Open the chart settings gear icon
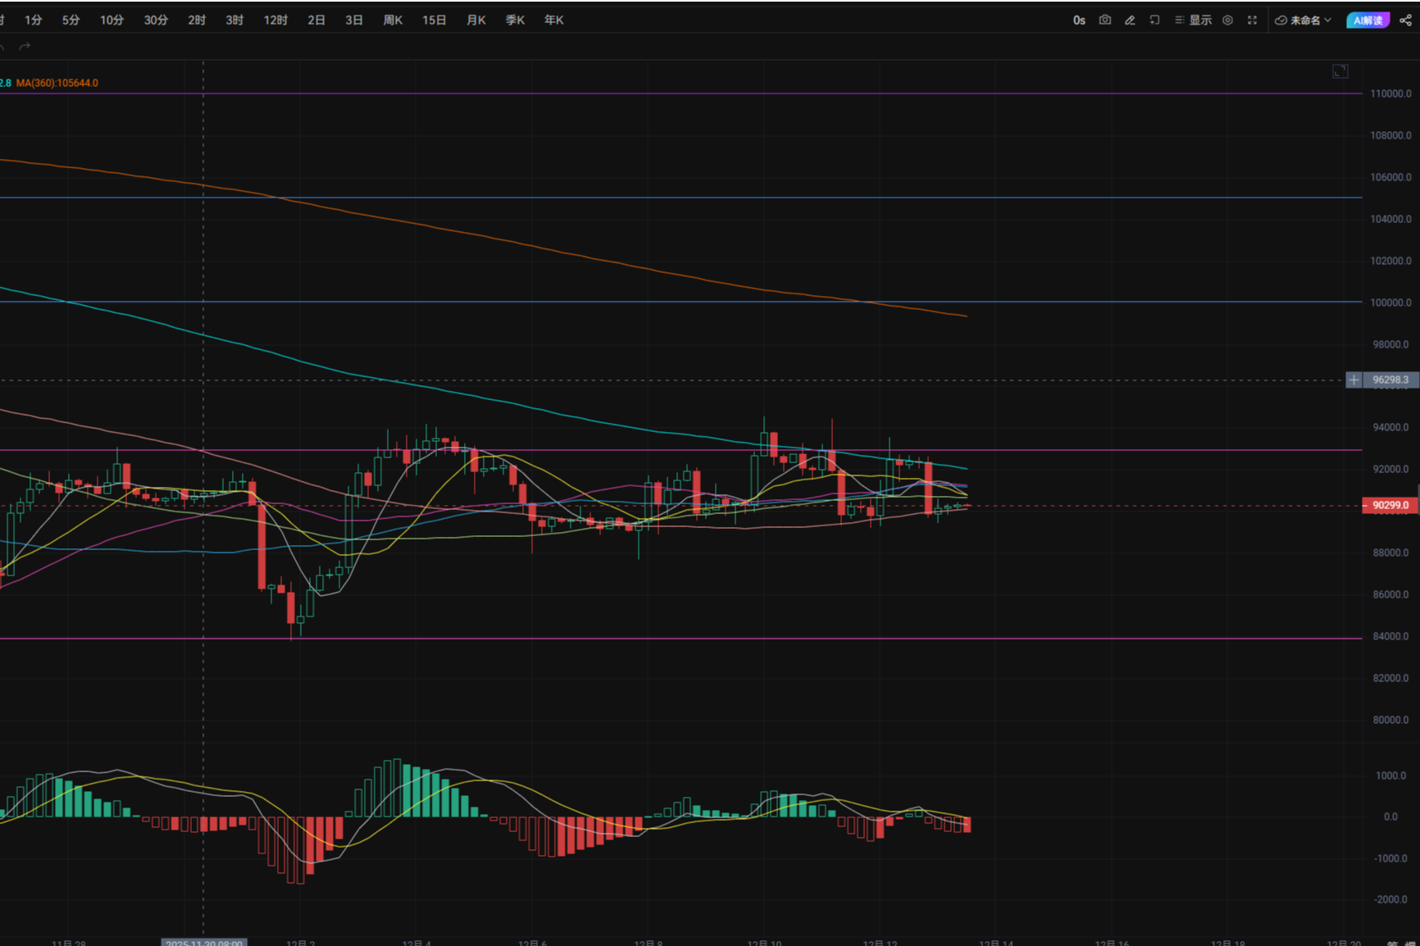 [1227, 20]
